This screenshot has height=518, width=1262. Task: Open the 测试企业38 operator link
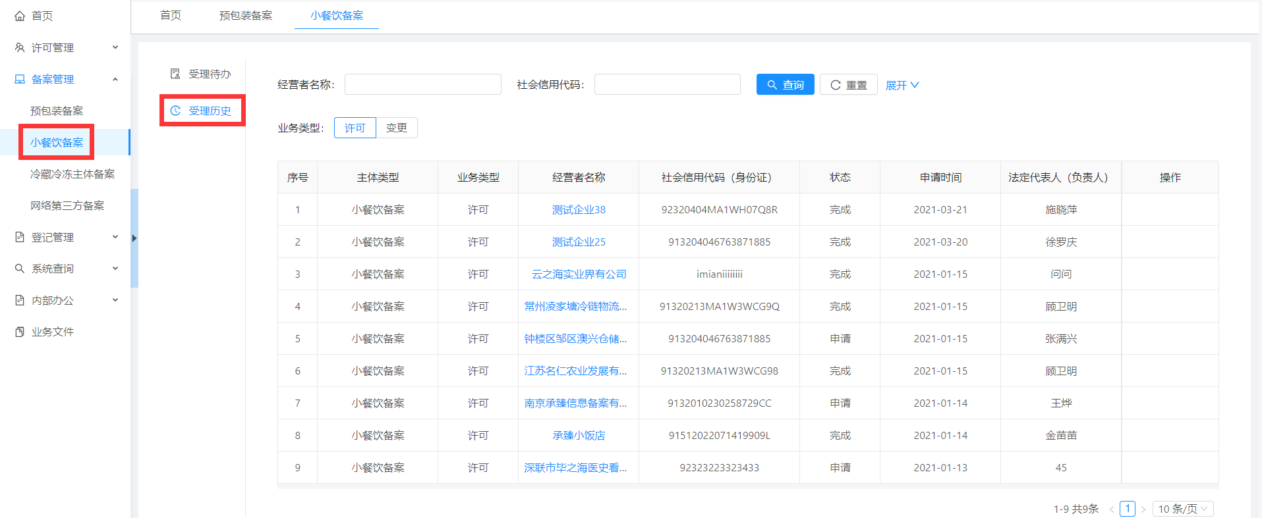(x=578, y=209)
